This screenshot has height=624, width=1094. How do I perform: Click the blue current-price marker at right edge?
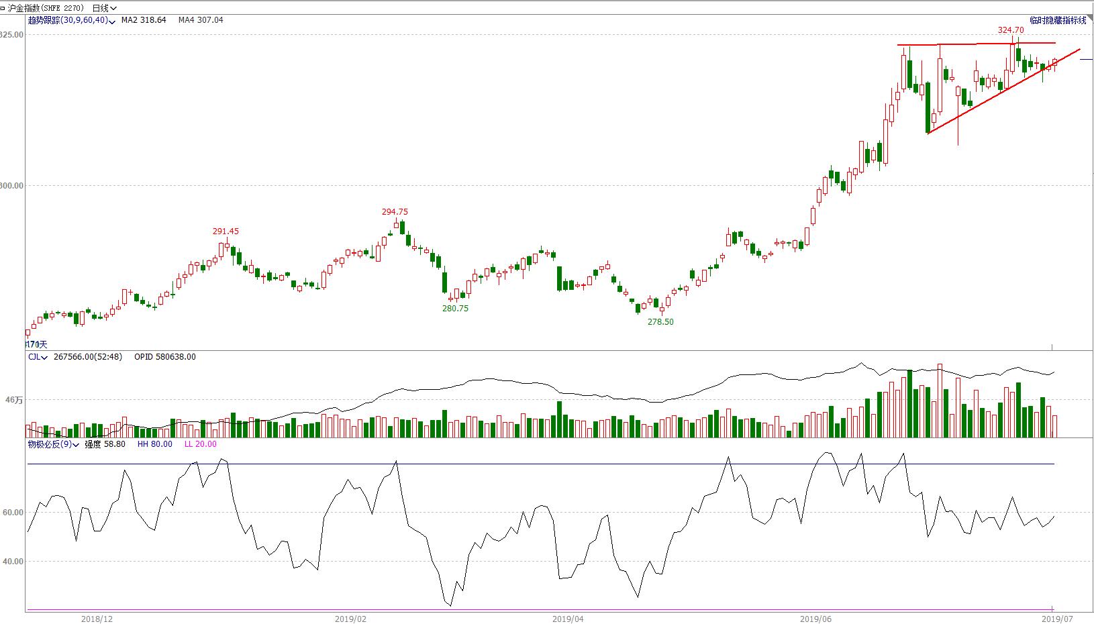point(1086,60)
